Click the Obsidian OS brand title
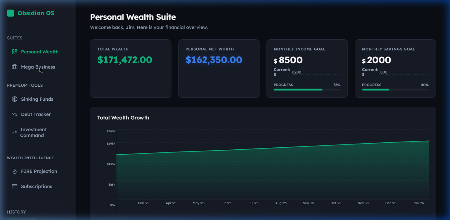Screen dimensions: 450x220 click(36, 13)
